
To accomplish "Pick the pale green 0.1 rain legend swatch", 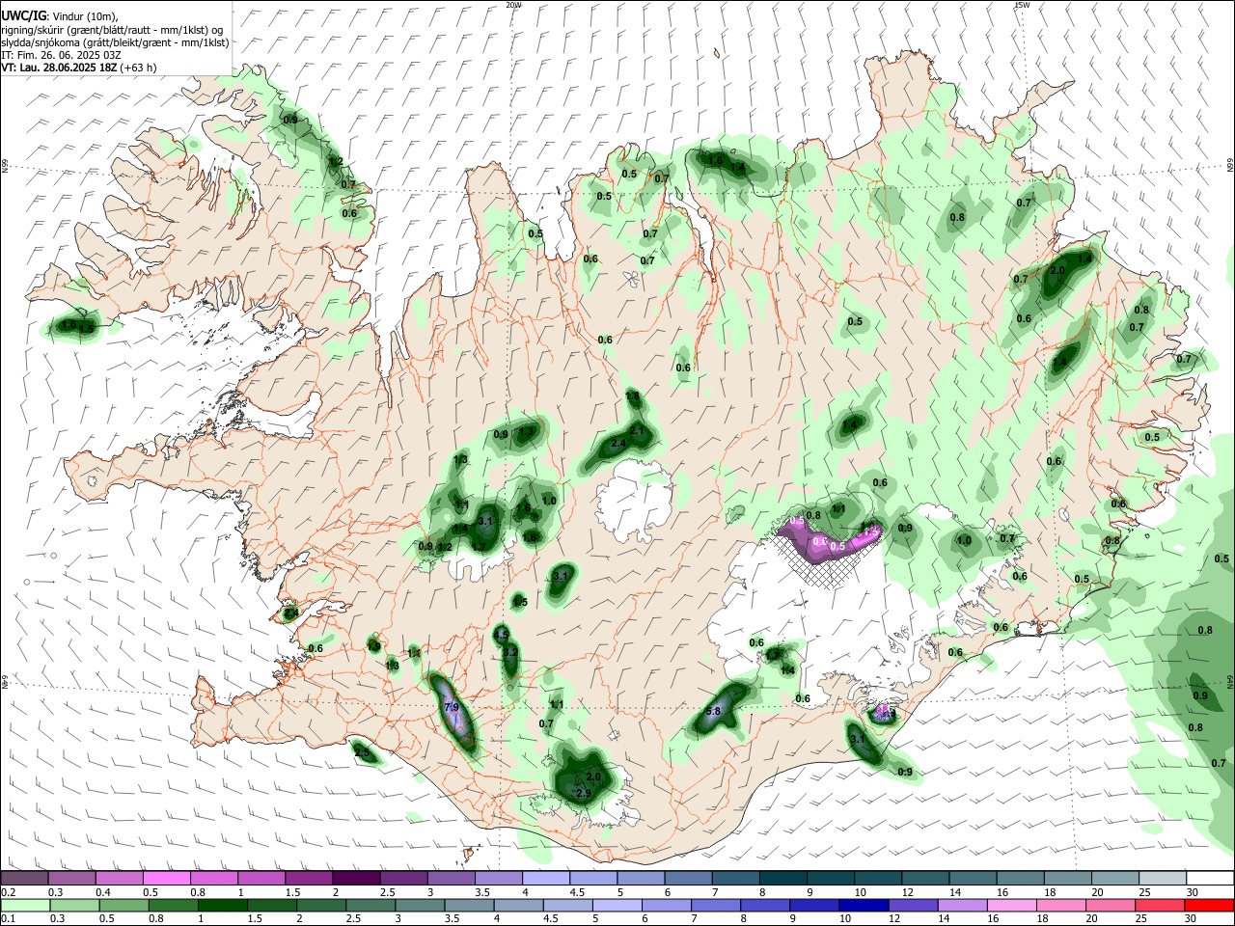I will pyautogui.click(x=25, y=905).
